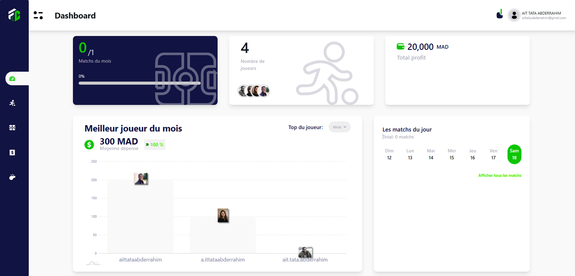The height and width of the screenshot is (276, 575).
Task: Click the Total: 0 matchs text
Action: 398,137
